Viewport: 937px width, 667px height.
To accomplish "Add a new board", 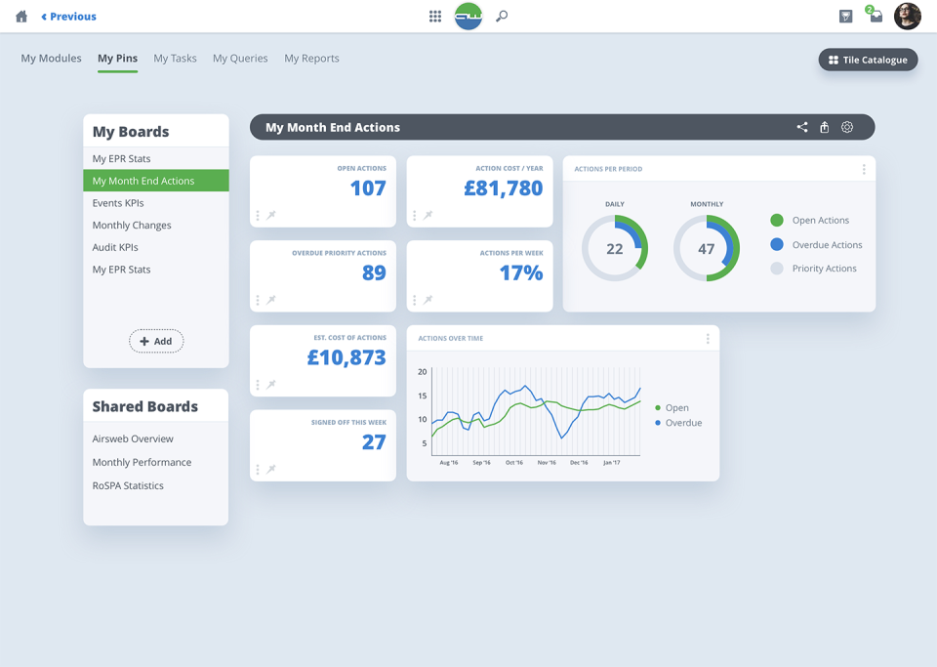I will click(156, 341).
